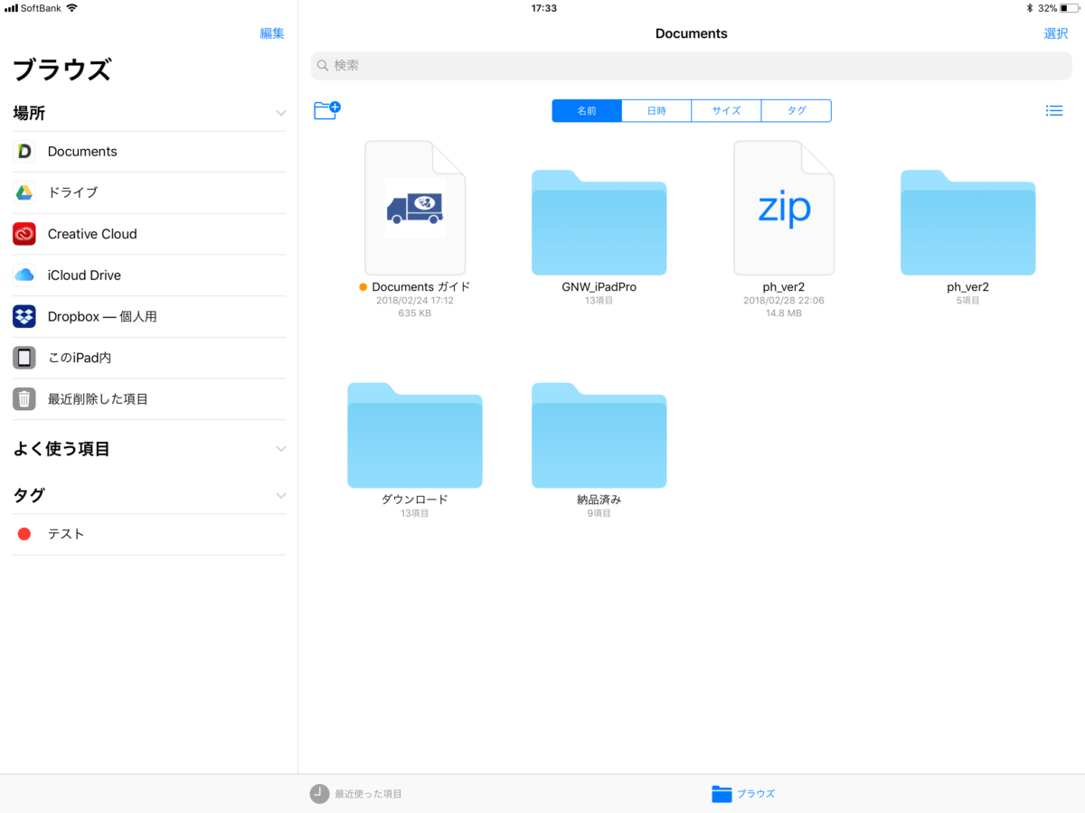Image resolution: width=1085 pixels, height=813 pixels.
Task: Tap the 17:33 clock in status bar
Action: pos(543,8)
